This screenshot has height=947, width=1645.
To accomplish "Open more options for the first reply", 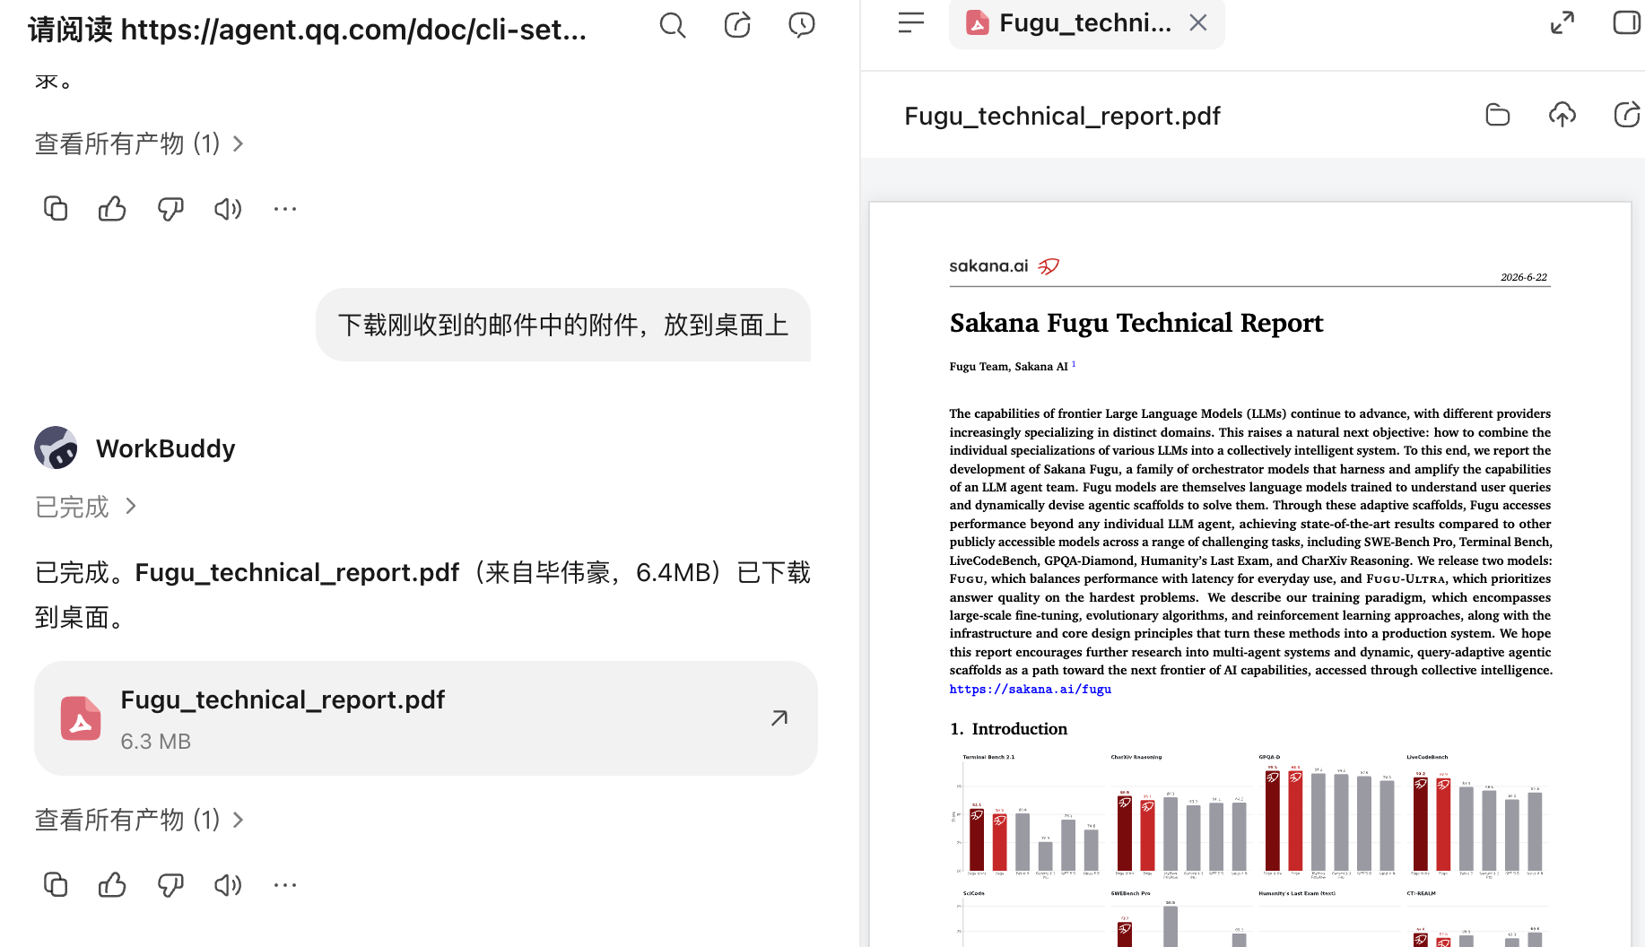I will (x=285, y=209).
